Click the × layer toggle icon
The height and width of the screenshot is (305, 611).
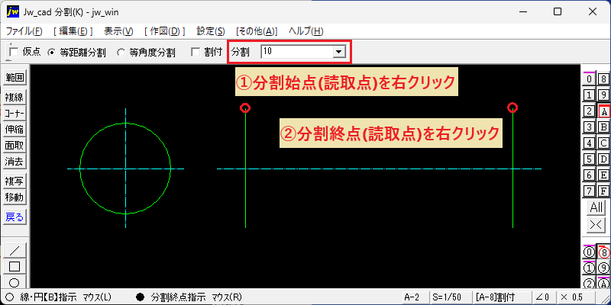coord(596,224)
